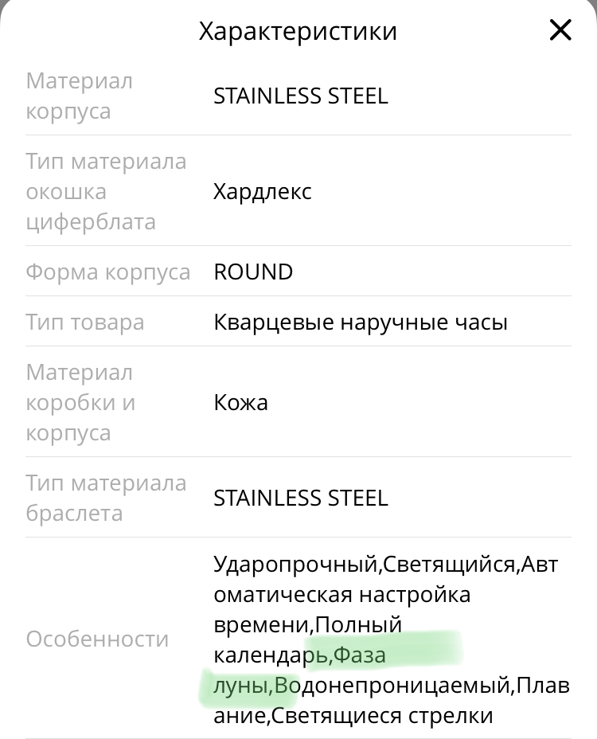Tap the Ударопрочный feature text

point(297,565)
